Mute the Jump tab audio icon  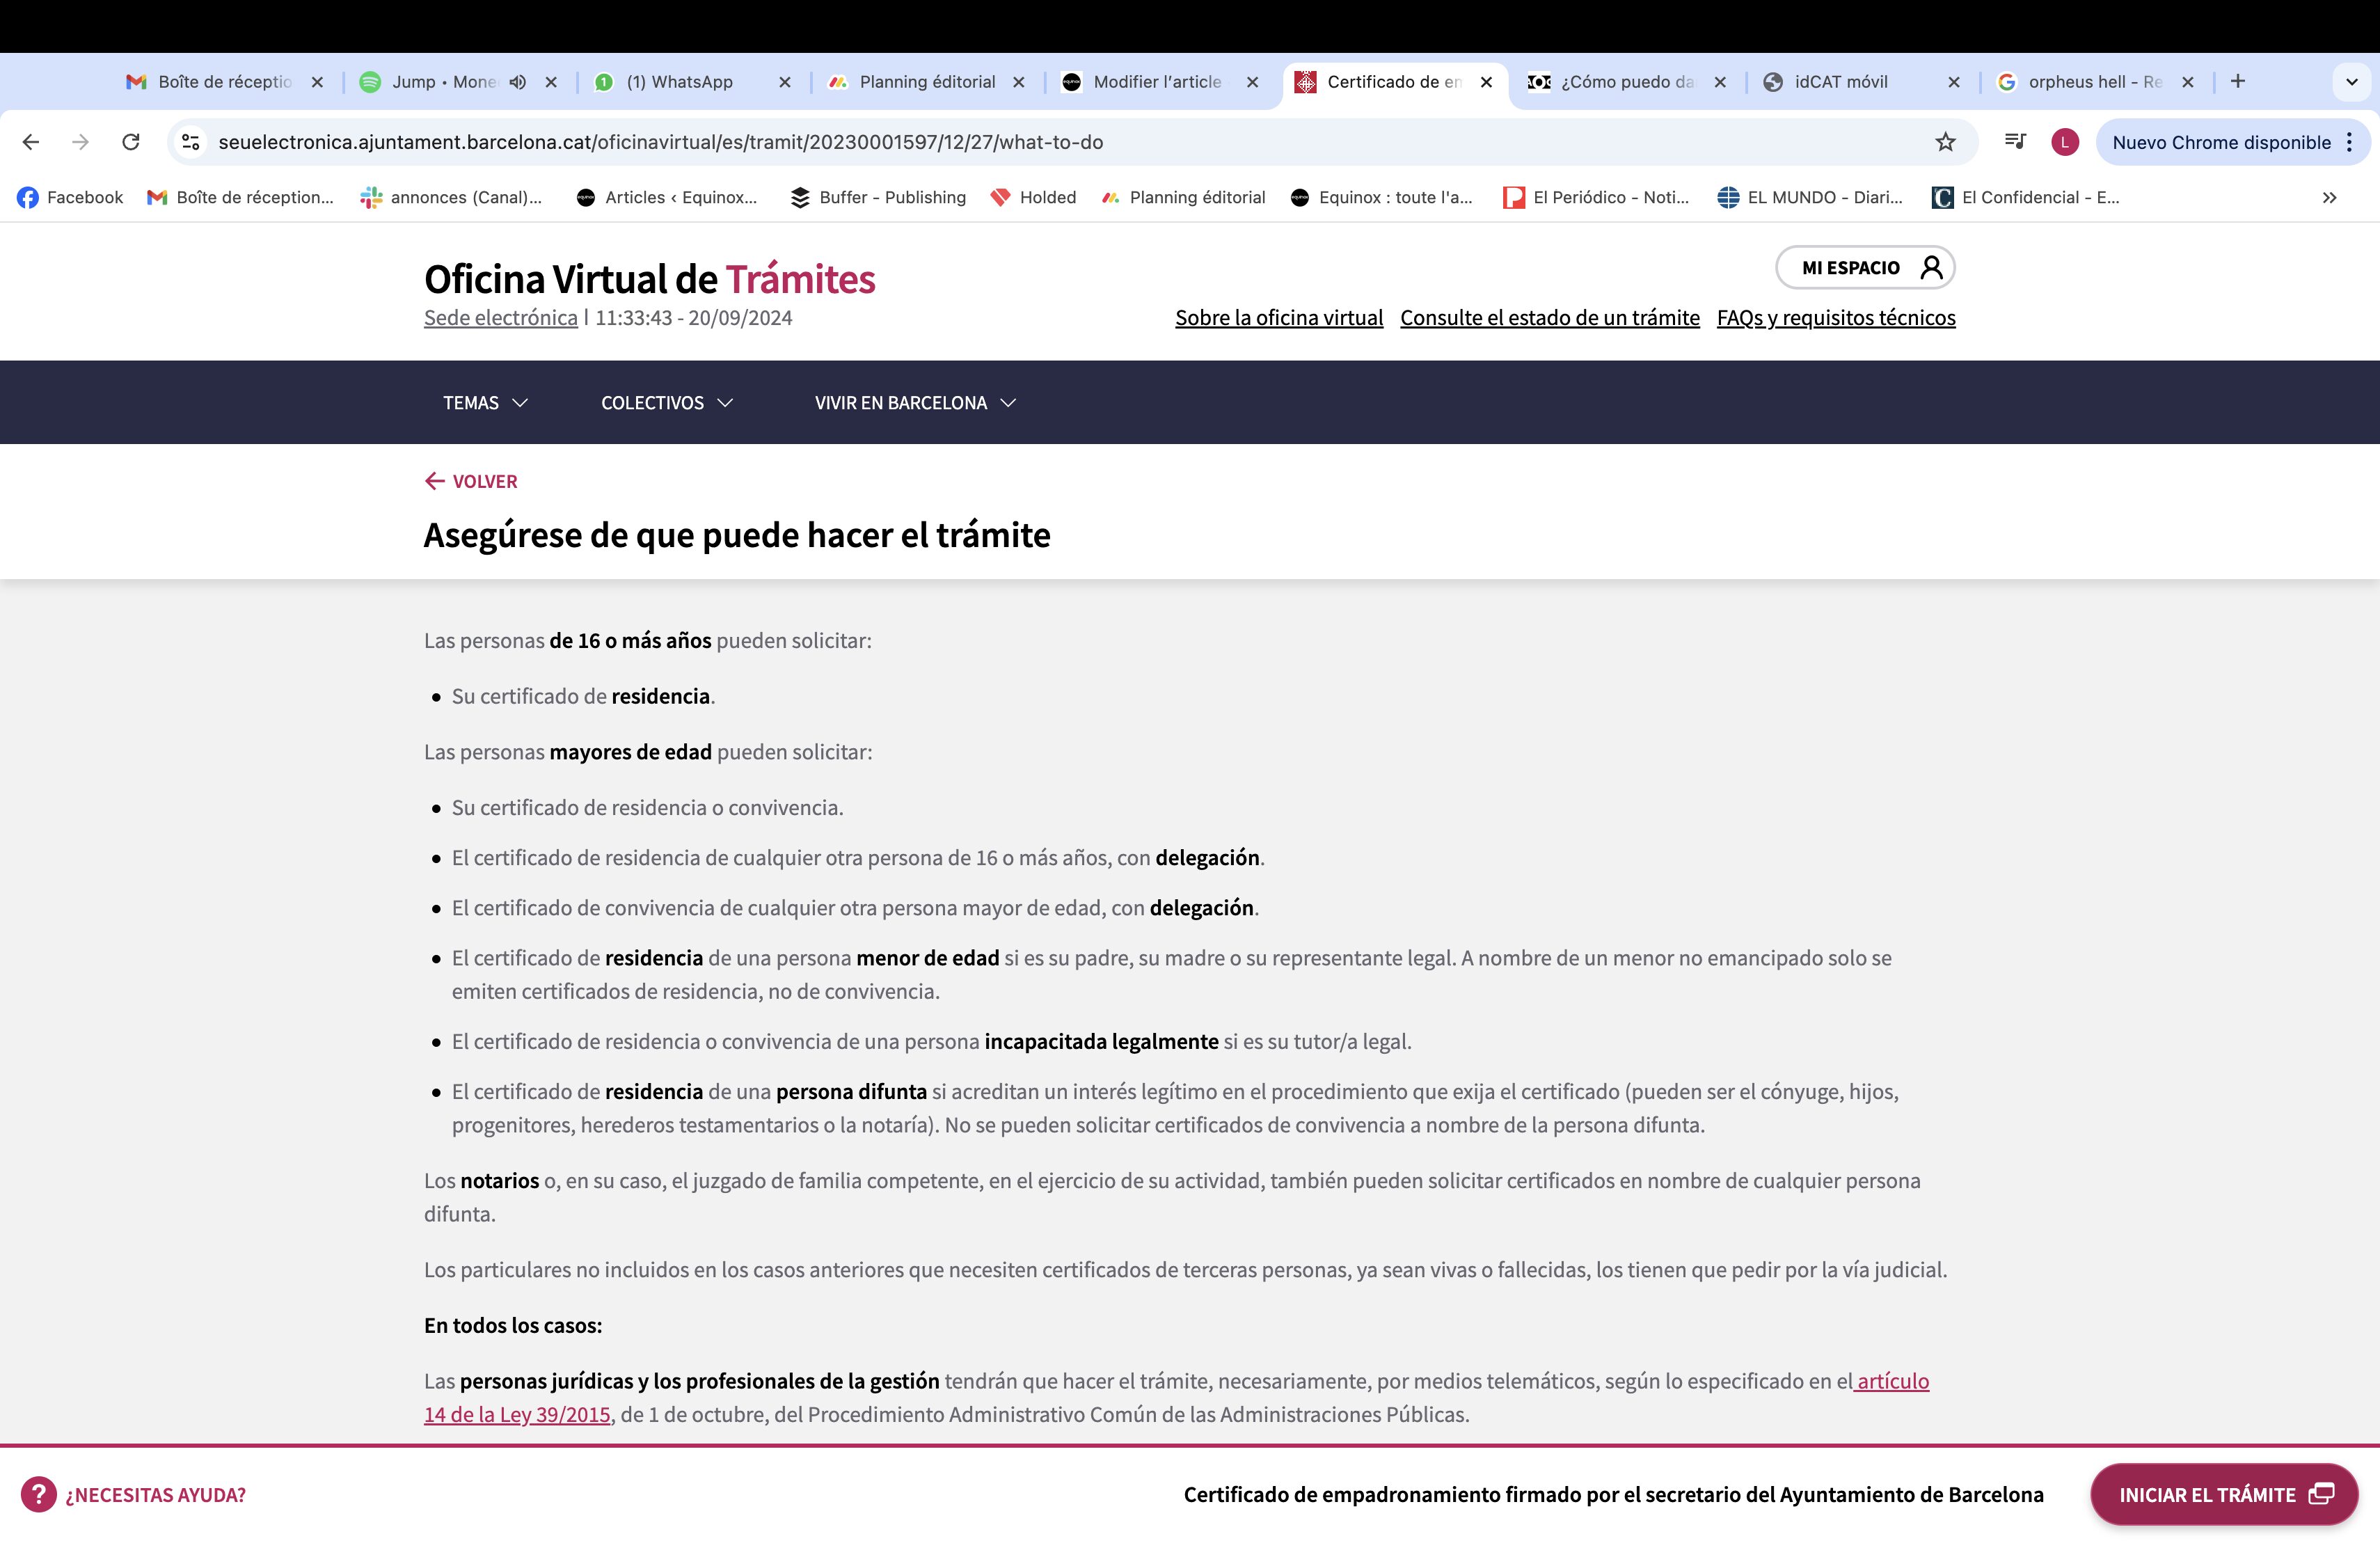tap(517, 82)
